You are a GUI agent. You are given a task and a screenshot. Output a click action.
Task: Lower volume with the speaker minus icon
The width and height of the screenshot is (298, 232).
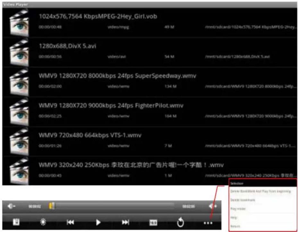(x=11, y=206)
